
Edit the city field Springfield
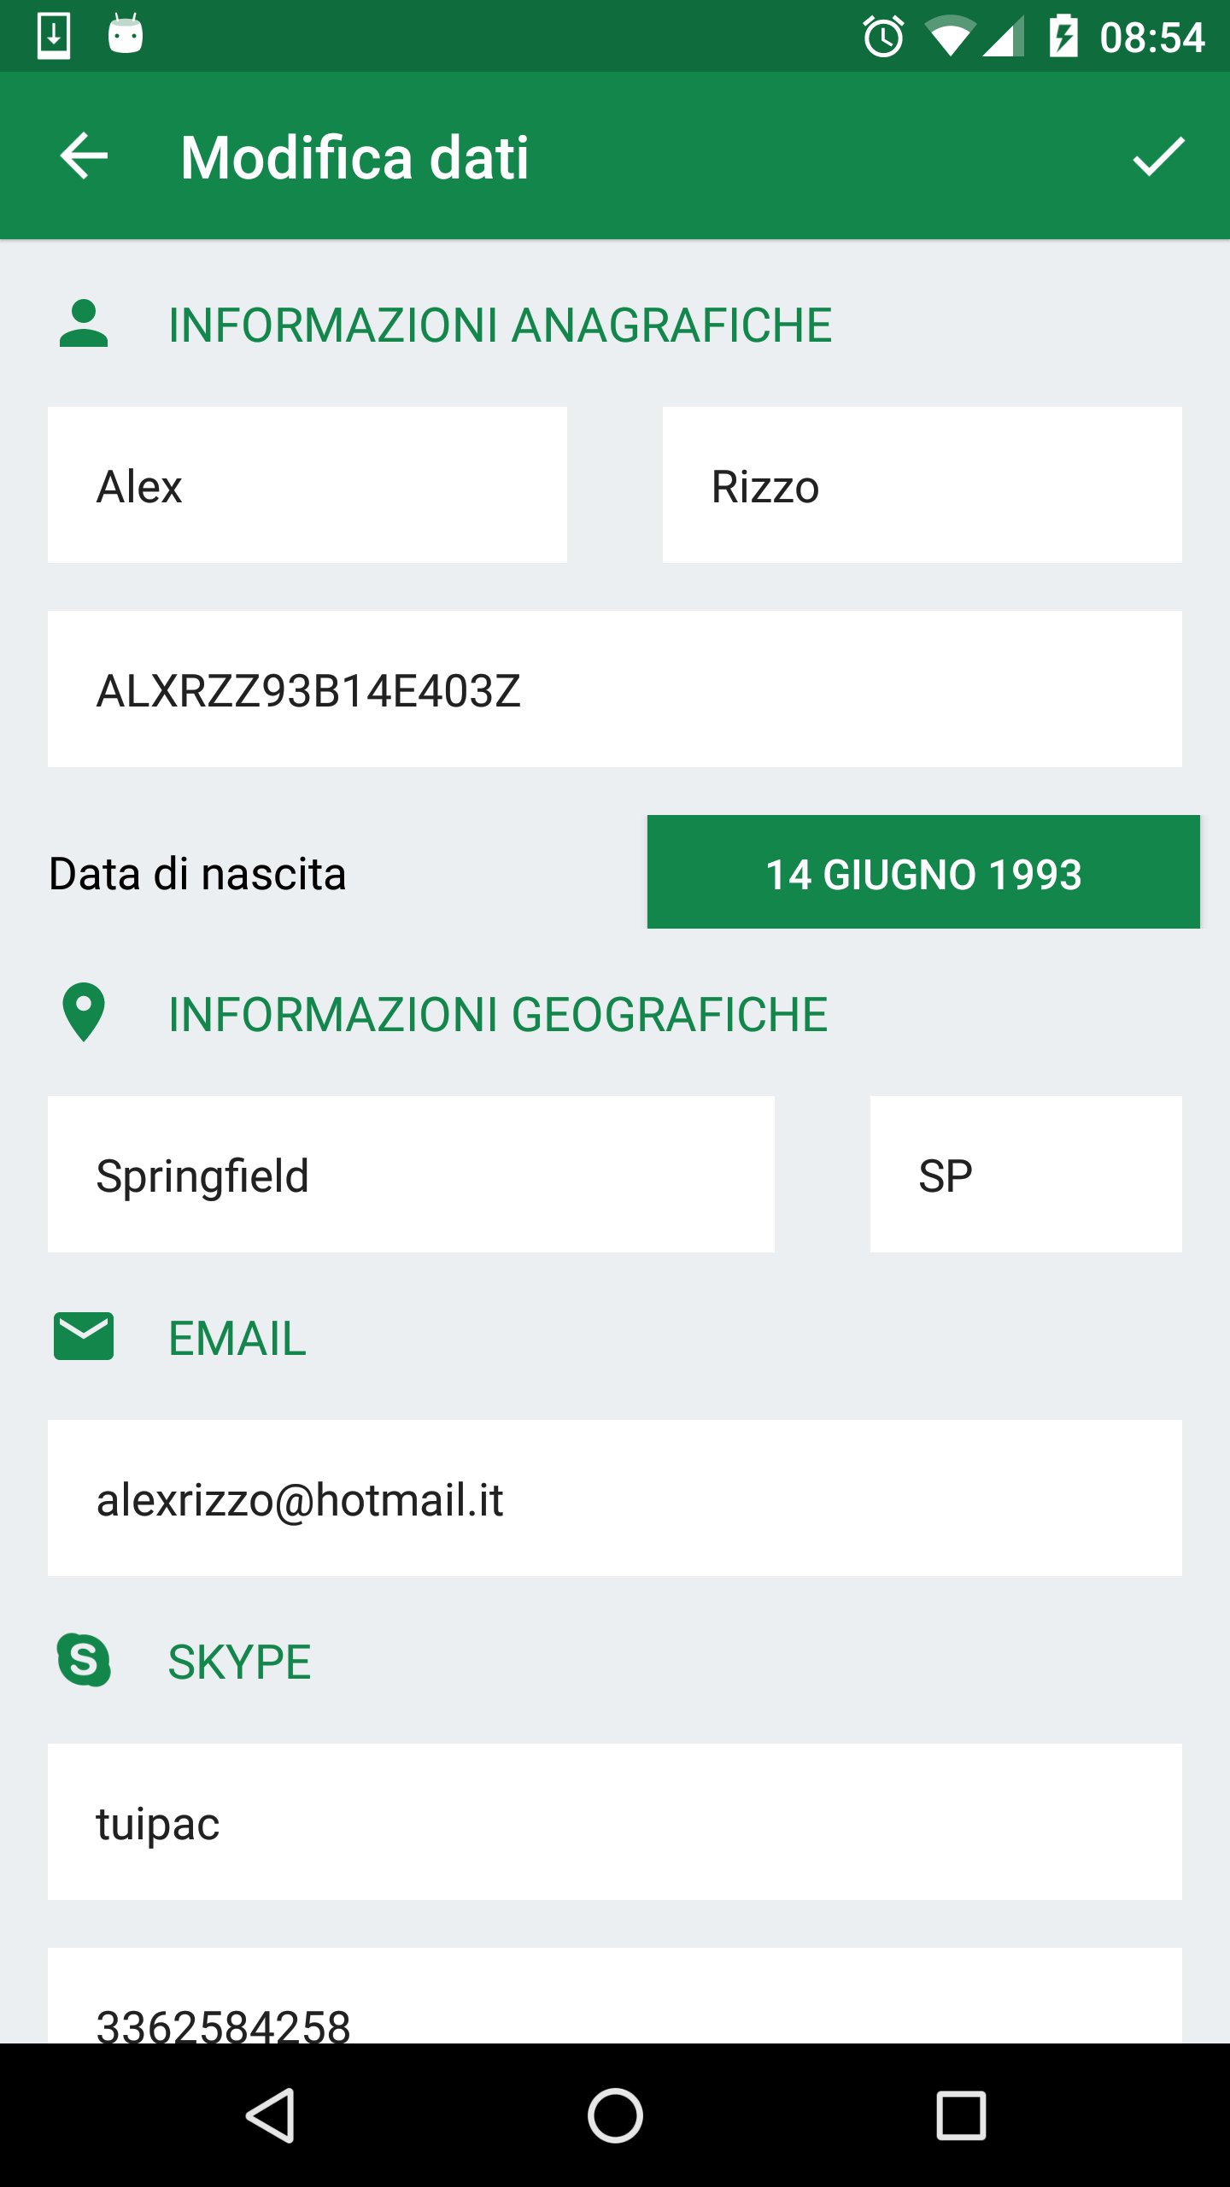click(411, 1175)
